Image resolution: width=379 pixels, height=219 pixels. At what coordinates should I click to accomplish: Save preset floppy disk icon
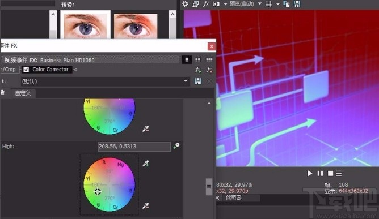(x=198, y=81)
